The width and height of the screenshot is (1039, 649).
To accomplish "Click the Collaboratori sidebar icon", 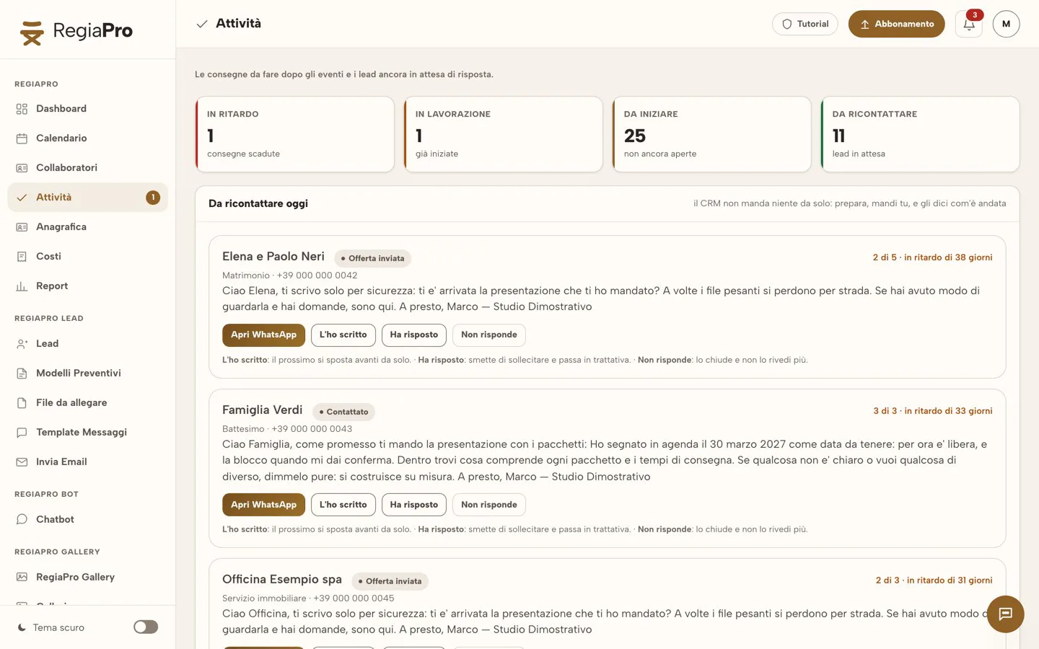I will (22, 168).
